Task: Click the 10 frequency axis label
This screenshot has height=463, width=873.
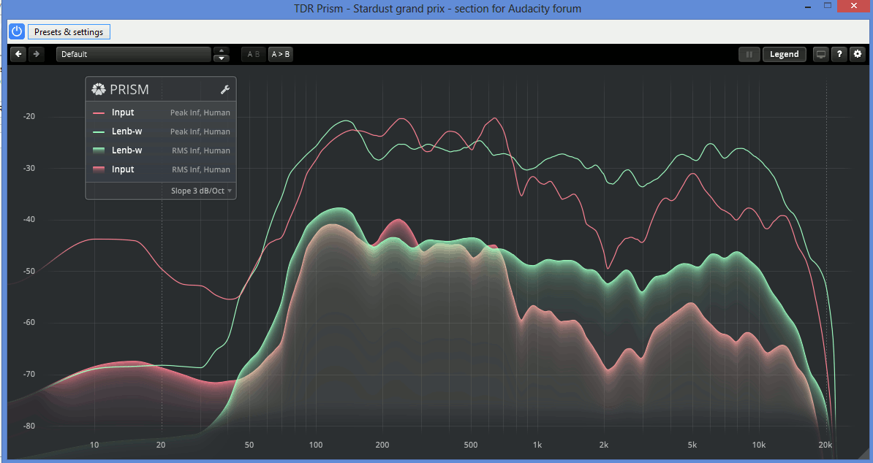Action: (94, 445)
